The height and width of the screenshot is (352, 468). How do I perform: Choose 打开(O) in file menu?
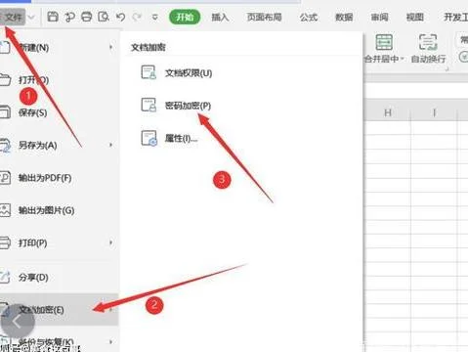coord(59,80)
